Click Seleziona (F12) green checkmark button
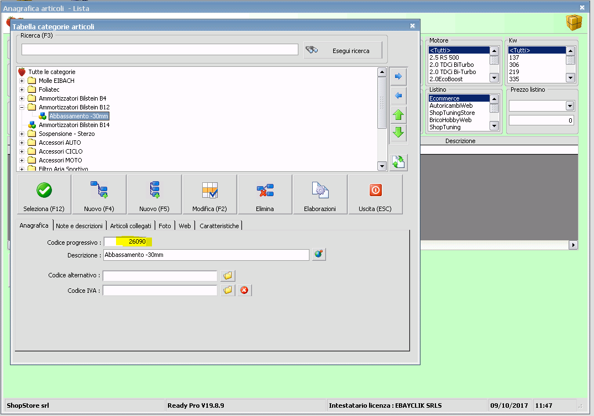594x416 pixels. (44, 194)
